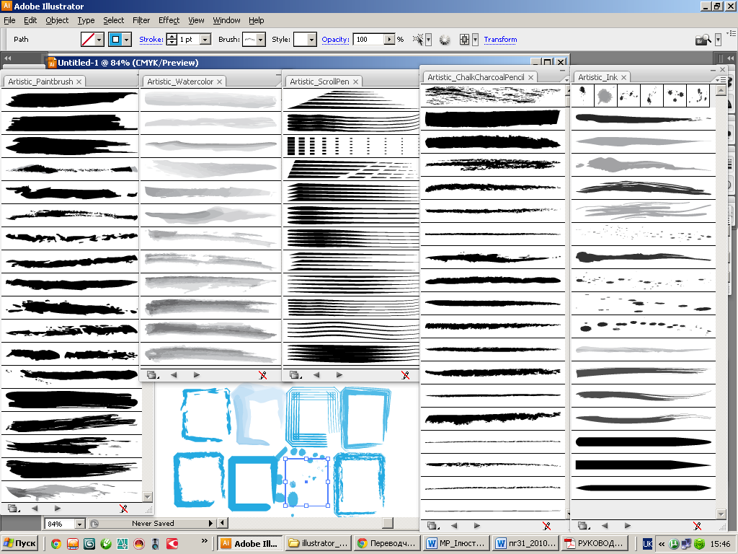Close the Artistic_Ink tab
This screenshot has height=554, width=738.
(623, 77)
